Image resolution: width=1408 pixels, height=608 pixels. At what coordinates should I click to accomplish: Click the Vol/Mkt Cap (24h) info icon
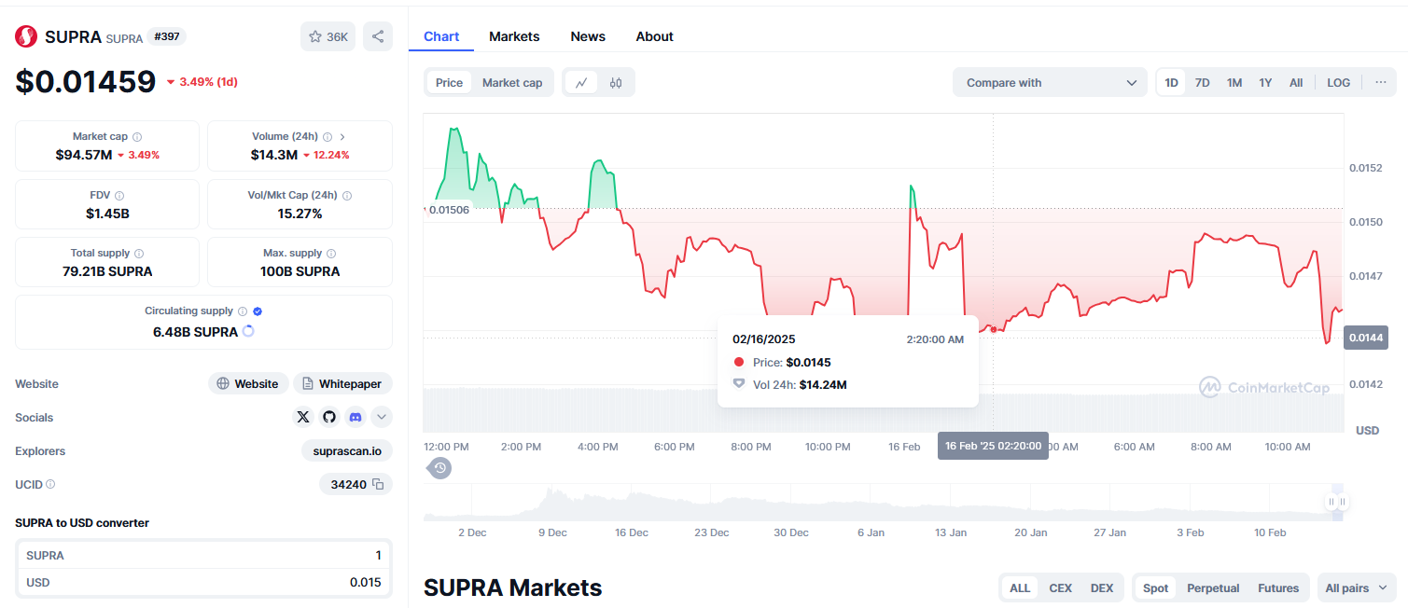347,196
